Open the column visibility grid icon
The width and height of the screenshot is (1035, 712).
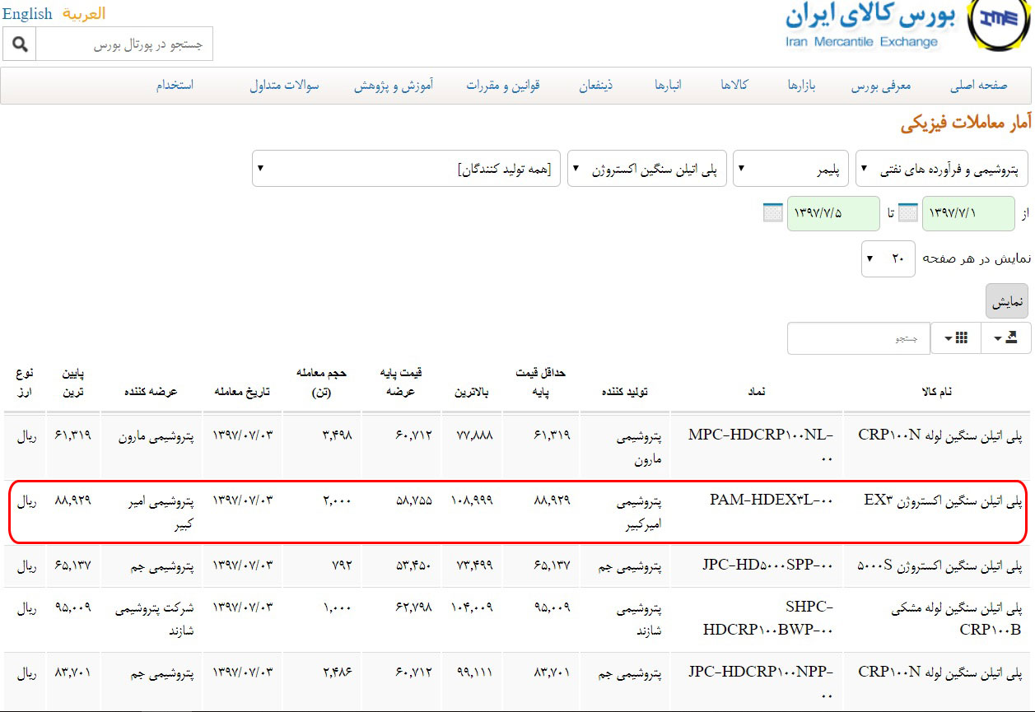tap(955, 337)
